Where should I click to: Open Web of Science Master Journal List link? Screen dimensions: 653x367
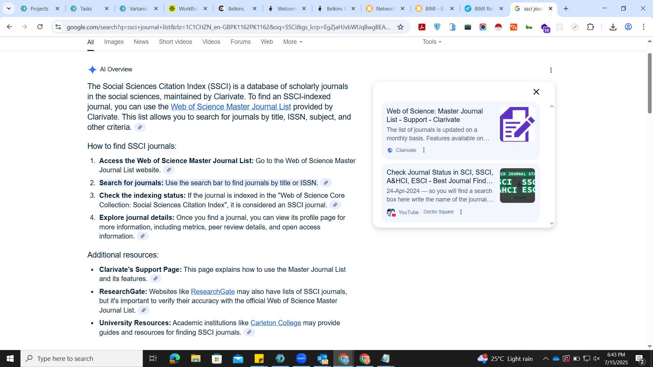point(231,107)
